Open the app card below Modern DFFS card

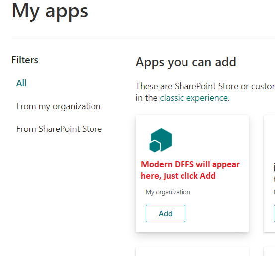pyautogui.click(x=192, y=252)
